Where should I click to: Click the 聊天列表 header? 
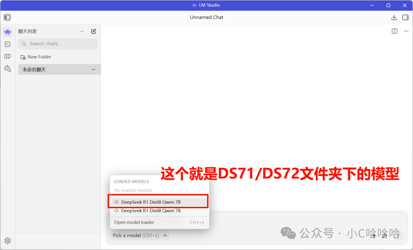(28, 31)
